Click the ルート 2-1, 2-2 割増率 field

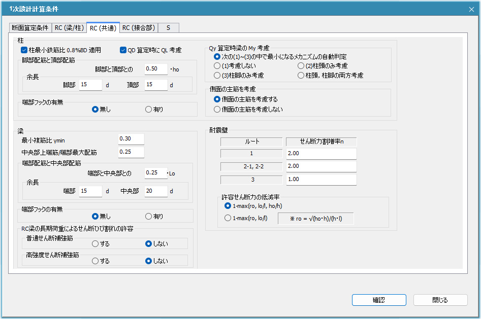pyautogui.click(x=321, y=166)
